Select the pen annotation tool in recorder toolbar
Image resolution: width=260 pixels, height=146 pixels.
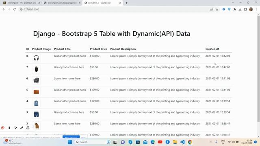[22, 128]
